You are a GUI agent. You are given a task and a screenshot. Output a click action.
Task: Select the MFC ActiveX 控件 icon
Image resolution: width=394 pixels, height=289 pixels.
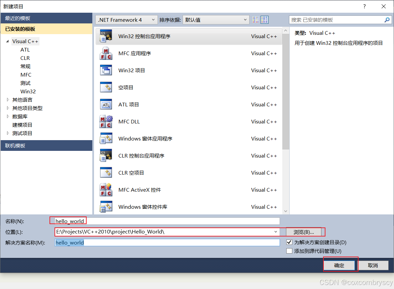pos(106,190)
